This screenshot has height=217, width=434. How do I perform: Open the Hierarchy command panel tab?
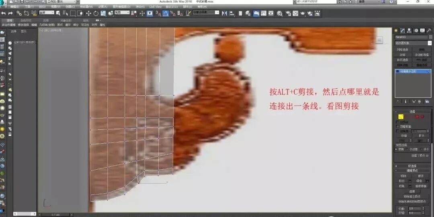click(409, 30)
